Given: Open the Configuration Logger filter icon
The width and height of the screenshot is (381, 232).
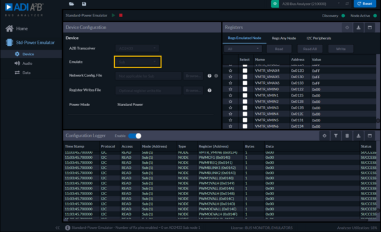Looking at the screenshot, I should [336, 135].
